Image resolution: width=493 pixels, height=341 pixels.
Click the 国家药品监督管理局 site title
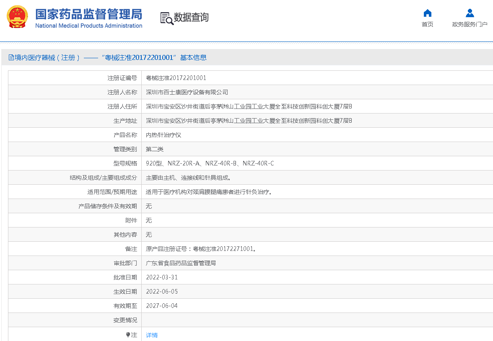click(88, 14)
